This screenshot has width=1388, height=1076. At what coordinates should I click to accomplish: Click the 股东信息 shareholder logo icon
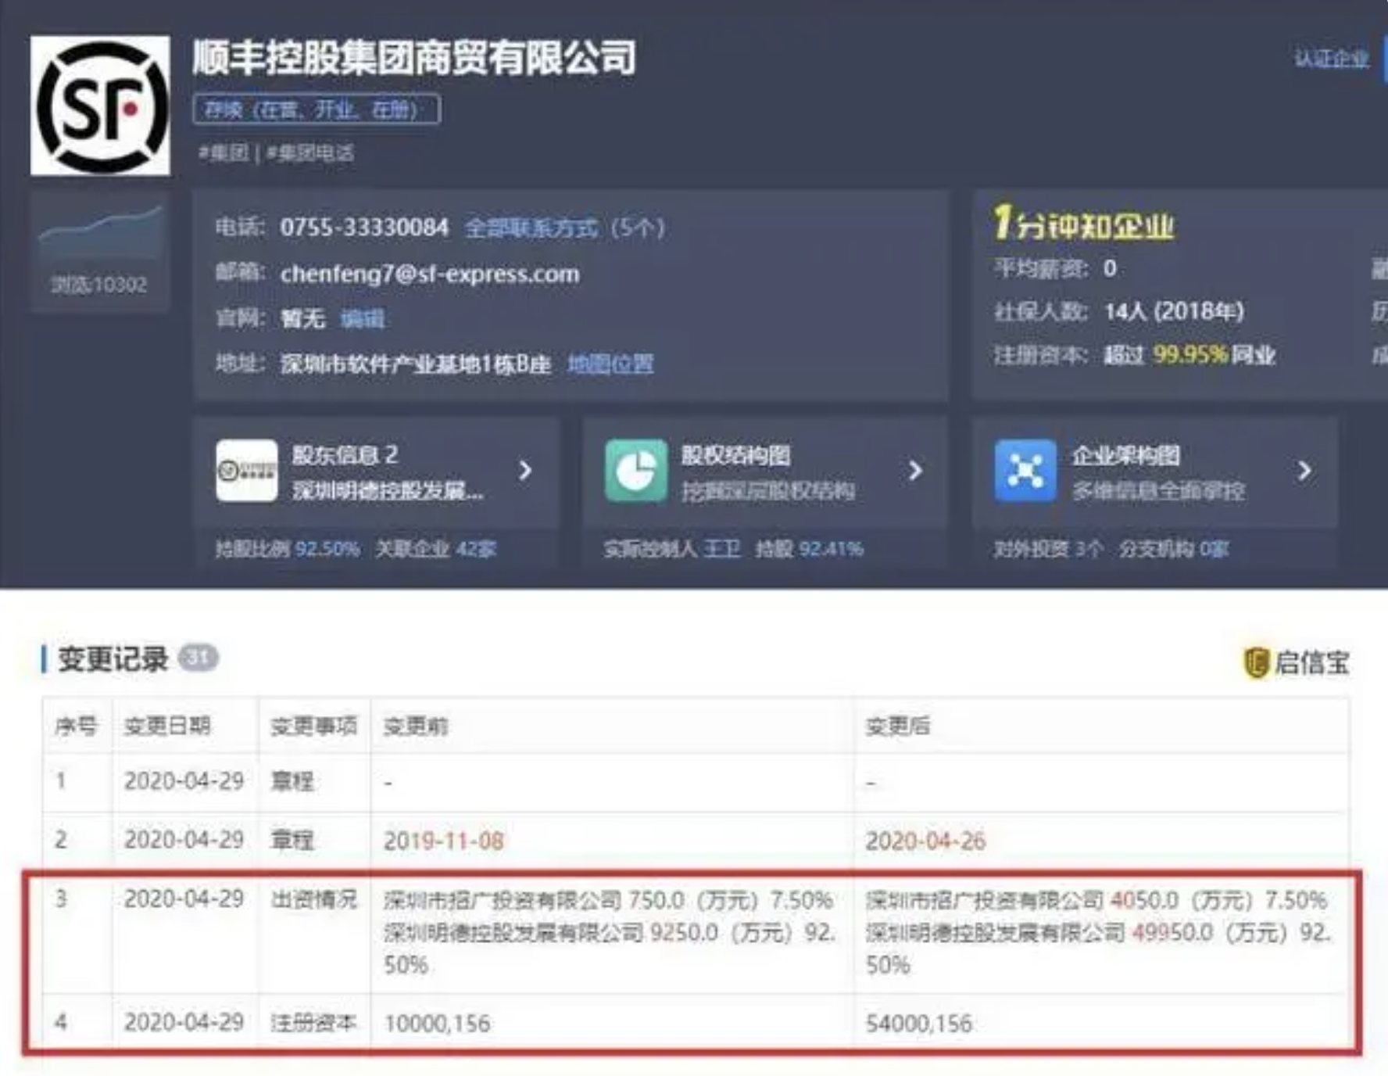pos(247,471)
